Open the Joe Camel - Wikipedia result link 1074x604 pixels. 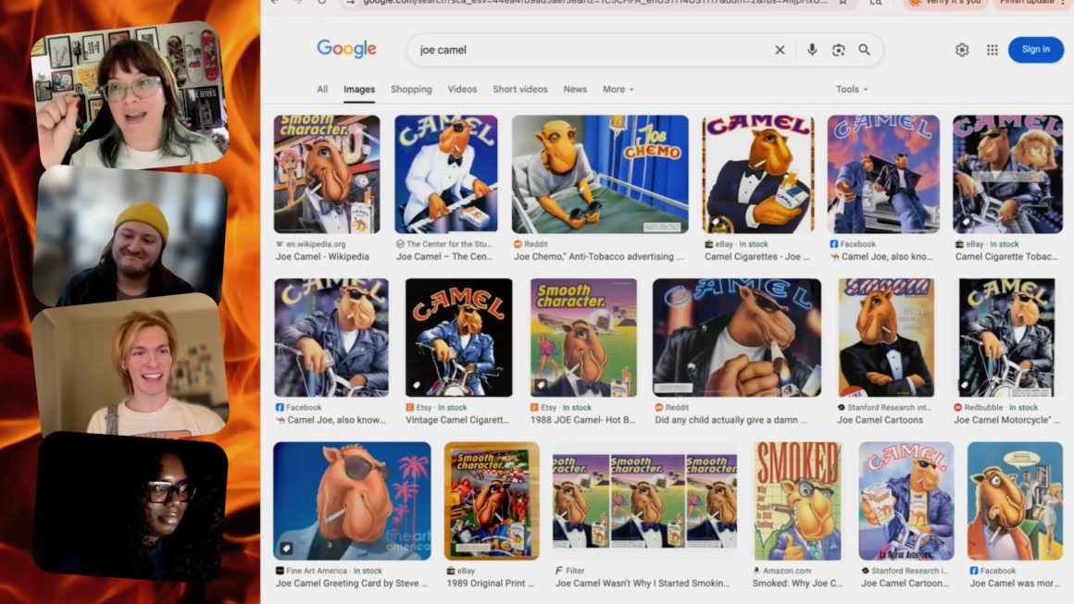click(322, 256)
